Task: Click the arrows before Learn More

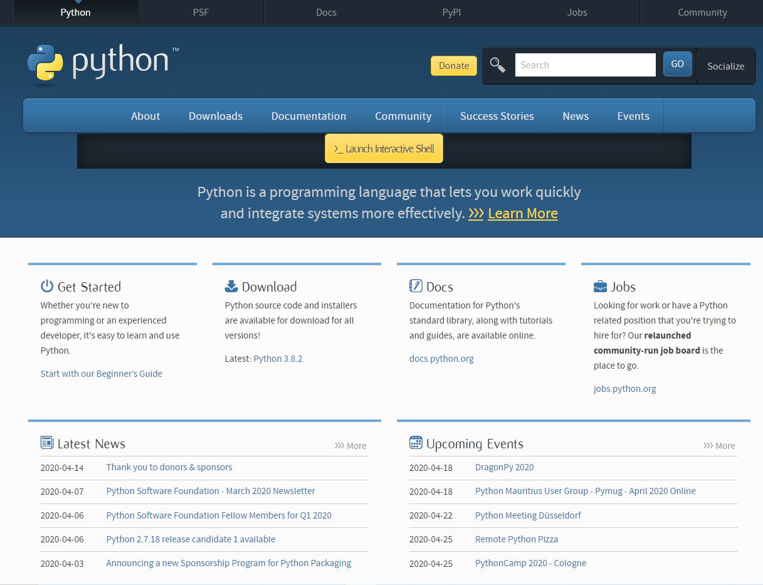Action: [476, 213]
